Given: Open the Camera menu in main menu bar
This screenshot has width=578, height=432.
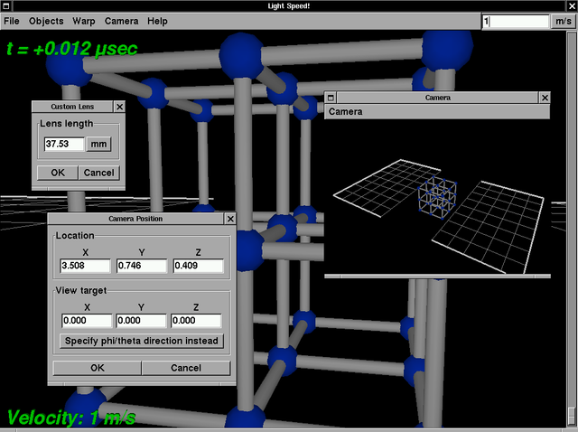Looking at the screenshot, I should (x=121, y=21).
